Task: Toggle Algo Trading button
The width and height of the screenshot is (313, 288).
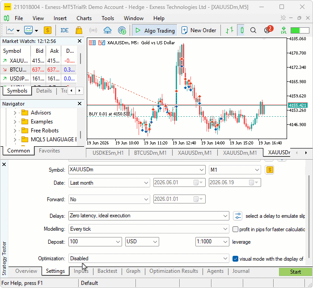Action: 155,30
